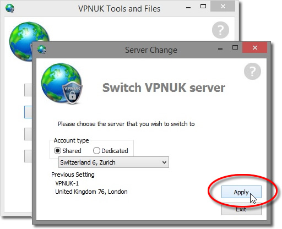Image resolution: width=282 pixels, height=229 pixels.
Task: Select the Dedicated account type radio button
Action: [96, 151]
